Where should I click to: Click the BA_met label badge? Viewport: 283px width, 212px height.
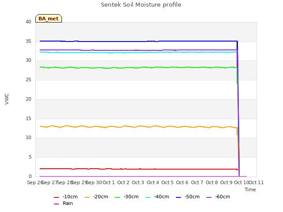click(x=49, y=19)
